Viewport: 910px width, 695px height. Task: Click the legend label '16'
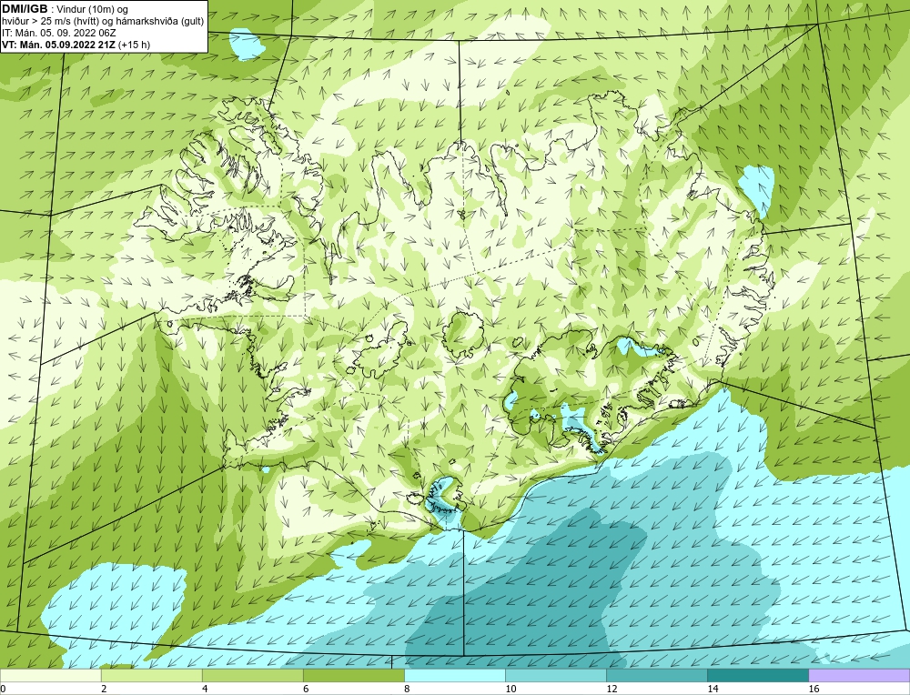point(814,689)
